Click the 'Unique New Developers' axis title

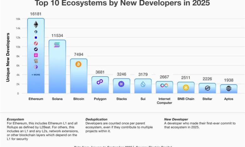(x=8, y=58)
